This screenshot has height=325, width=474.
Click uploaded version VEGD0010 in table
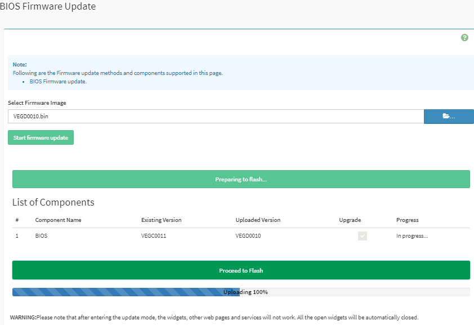pos(248,236)
